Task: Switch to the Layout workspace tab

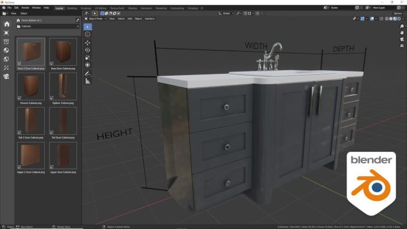Action: [59, 8]
